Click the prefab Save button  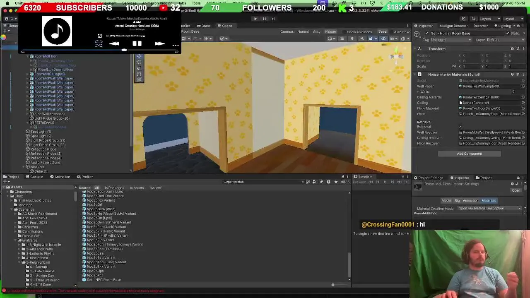(x=382, y=32)
